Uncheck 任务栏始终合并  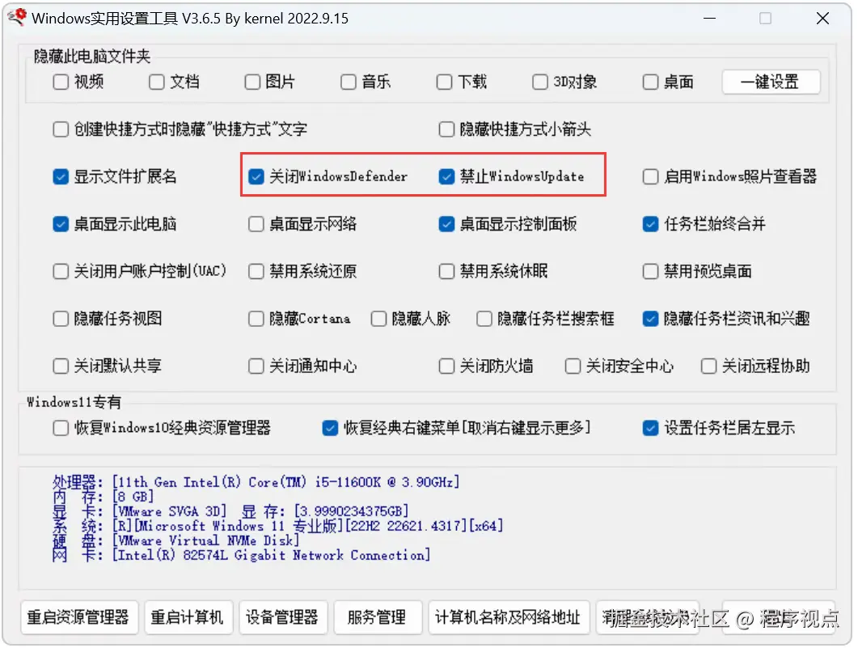tap(650, 224)
